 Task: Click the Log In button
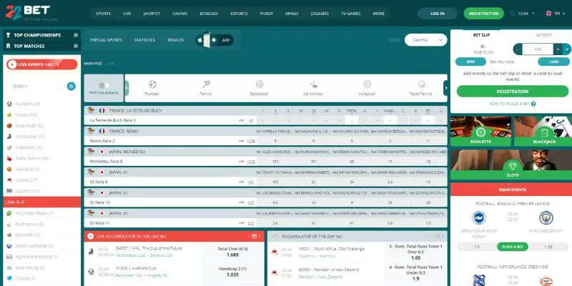(x=438, y=14)
